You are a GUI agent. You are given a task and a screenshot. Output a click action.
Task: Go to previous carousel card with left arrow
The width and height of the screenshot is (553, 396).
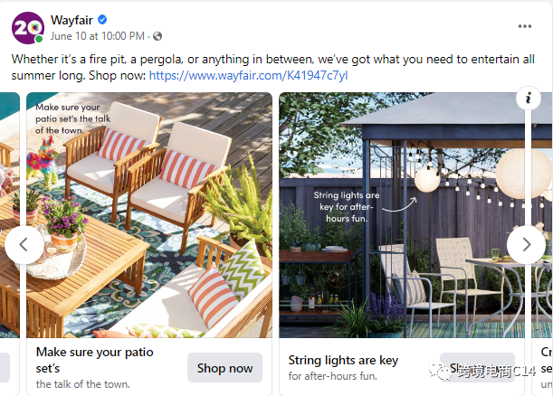coord(24,244)
